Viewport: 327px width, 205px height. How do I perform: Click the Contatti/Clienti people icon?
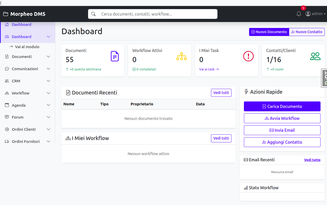[x=315, y=55]
